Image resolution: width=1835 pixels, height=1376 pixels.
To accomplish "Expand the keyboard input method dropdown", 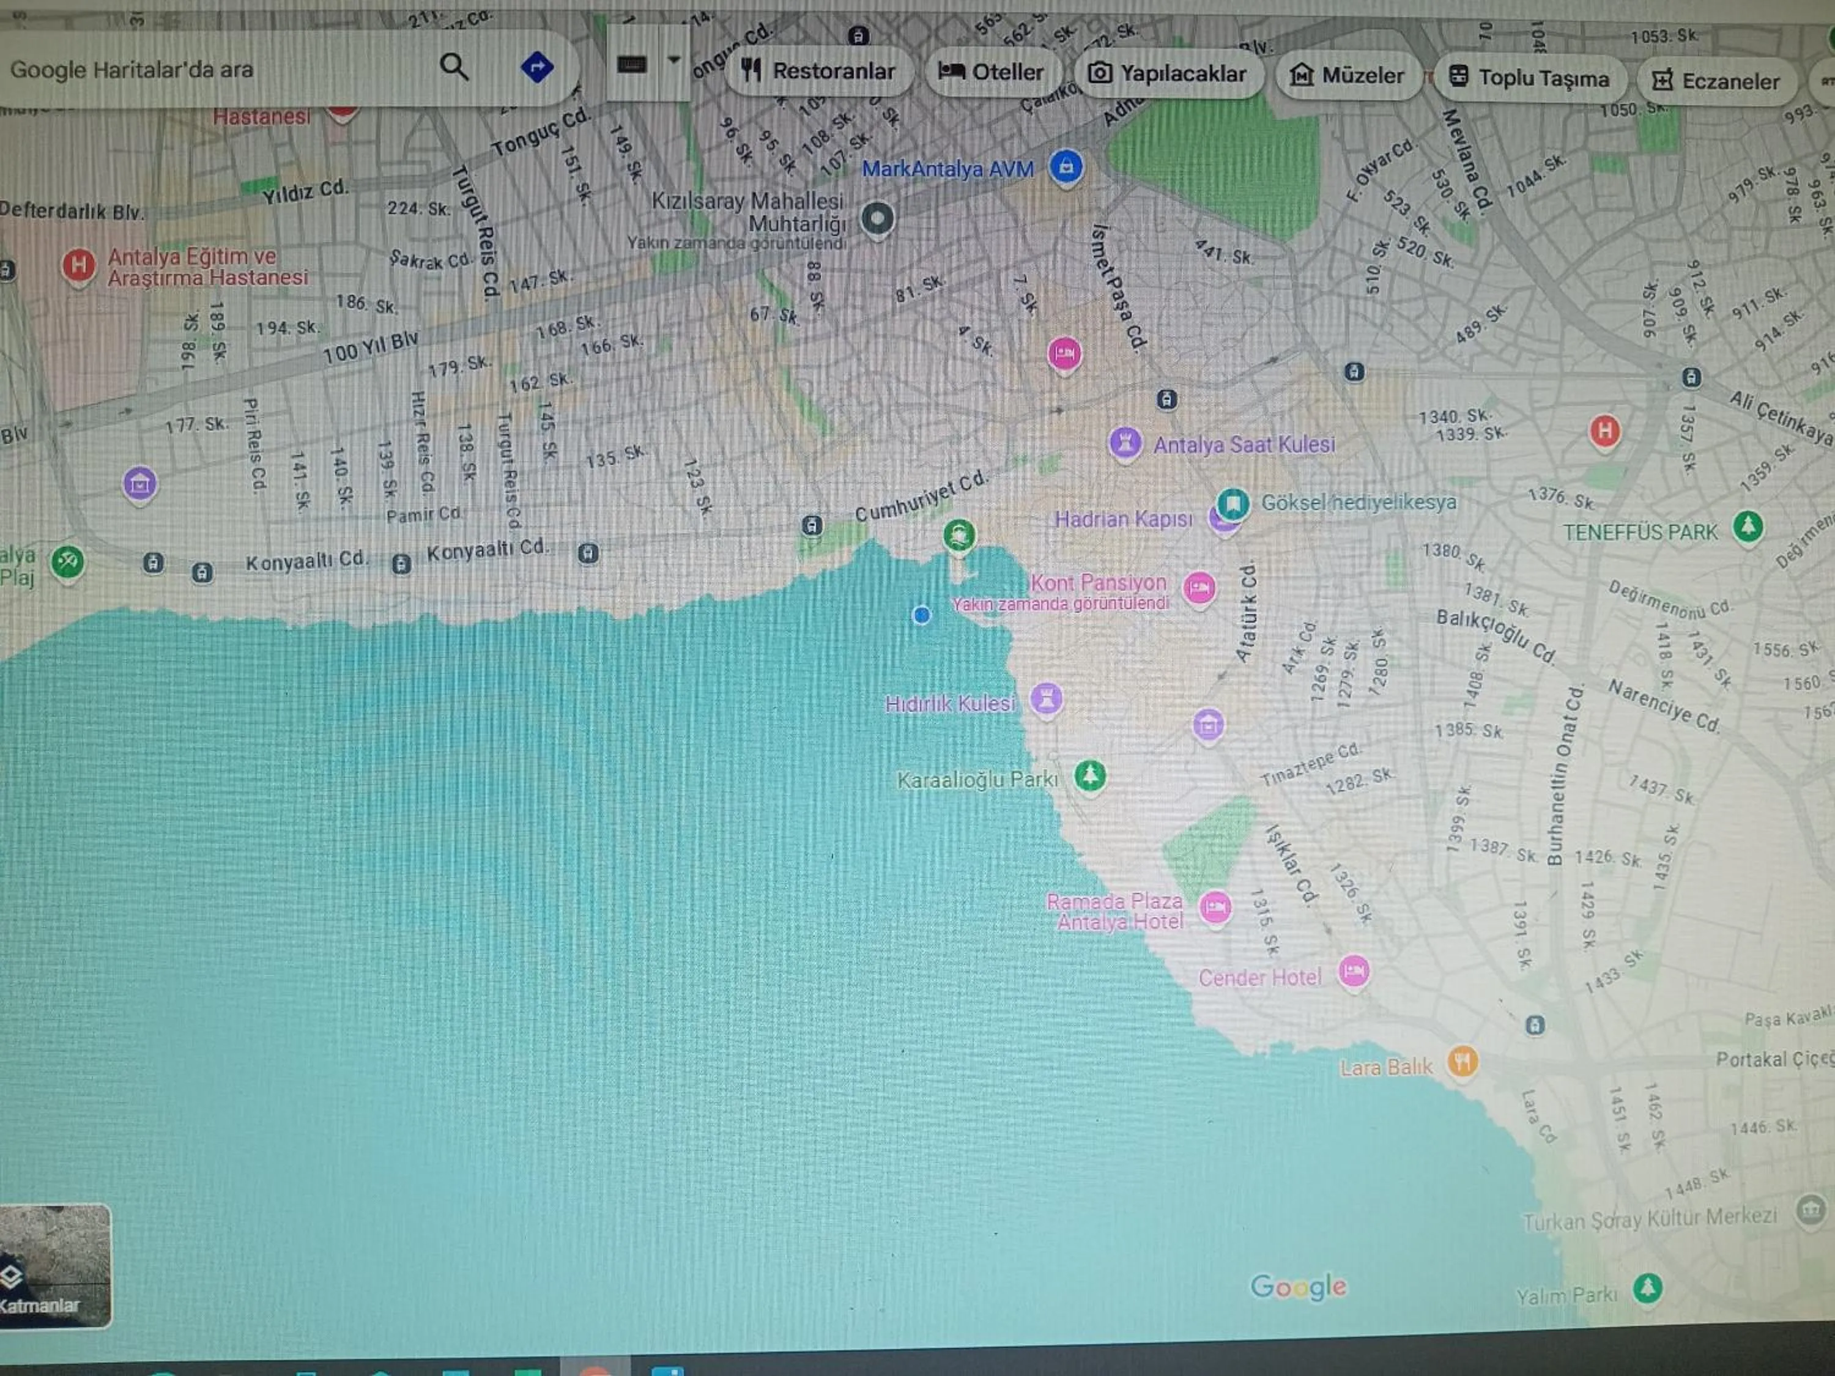I will pos(673,60).
